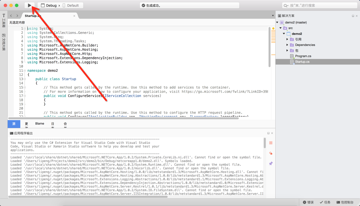Switch to the 更改 changes tab
Image resolution: width=360 pixels, height=206 pixels.
(x=26, y=125)
